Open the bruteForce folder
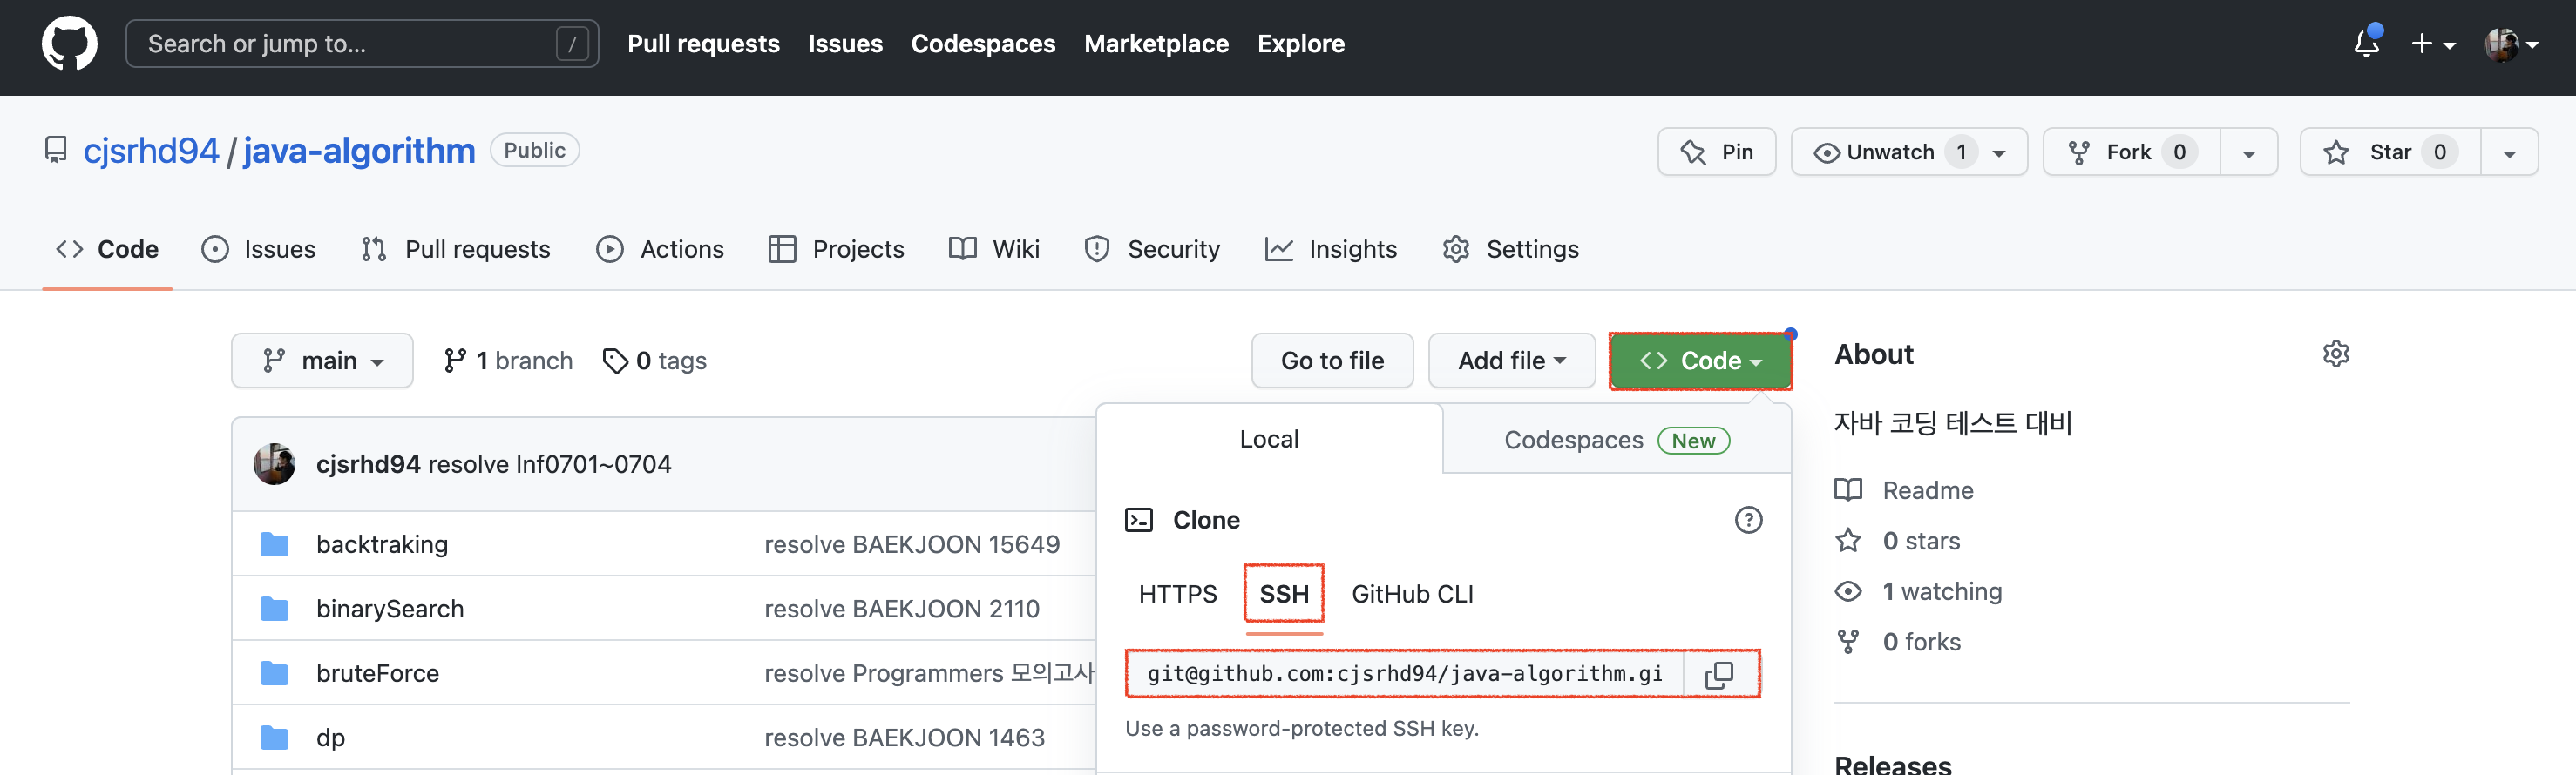This screenshot has width=2576, height=775. click(378, 673)
